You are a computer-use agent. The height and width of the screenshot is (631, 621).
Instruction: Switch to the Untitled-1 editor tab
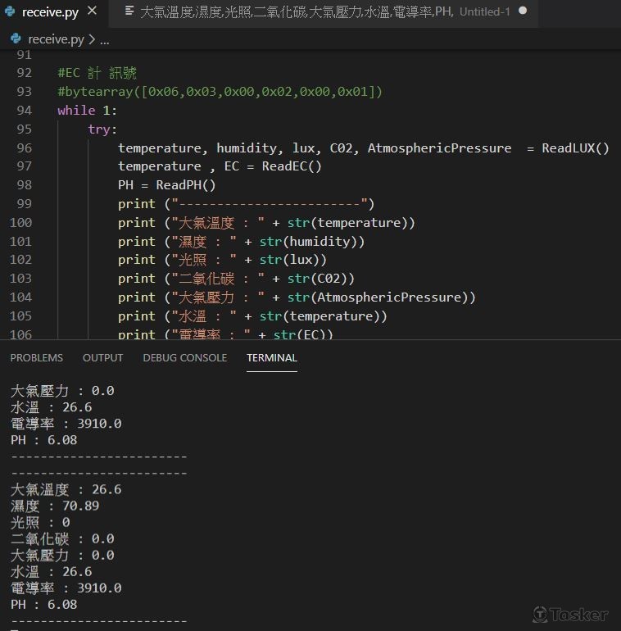[328, 12]
